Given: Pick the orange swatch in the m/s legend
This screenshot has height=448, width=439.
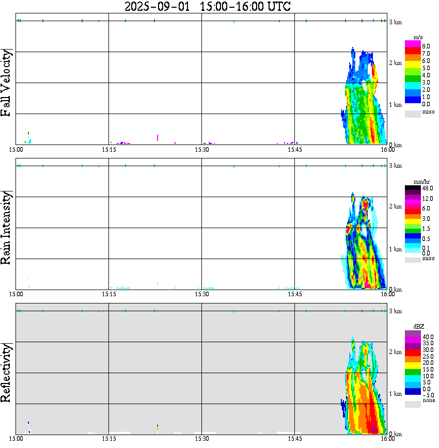Looking at the screenshot, I should click(413, 58).
